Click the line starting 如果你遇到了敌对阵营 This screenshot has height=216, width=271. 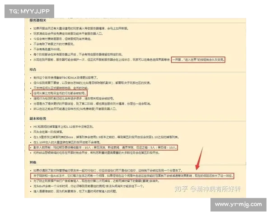pos(107,171)
